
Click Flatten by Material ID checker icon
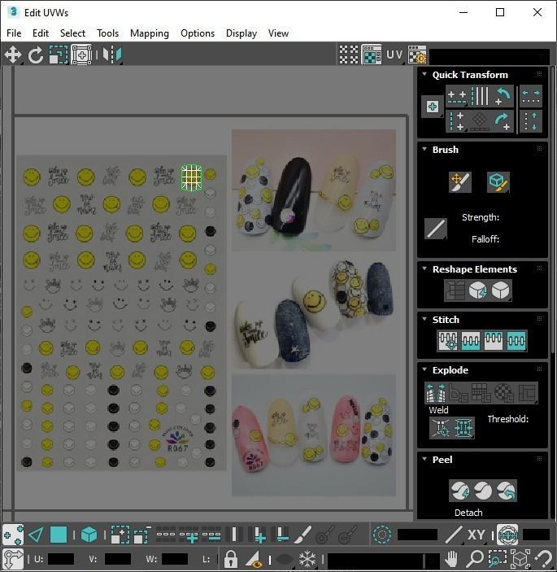504,392
